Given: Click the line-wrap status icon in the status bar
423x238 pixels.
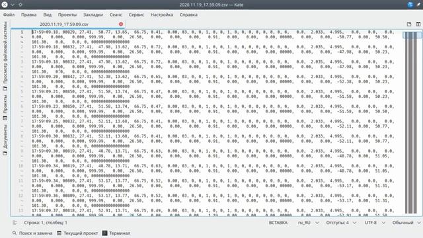Looking at the screenshot, I should point(15,223).
